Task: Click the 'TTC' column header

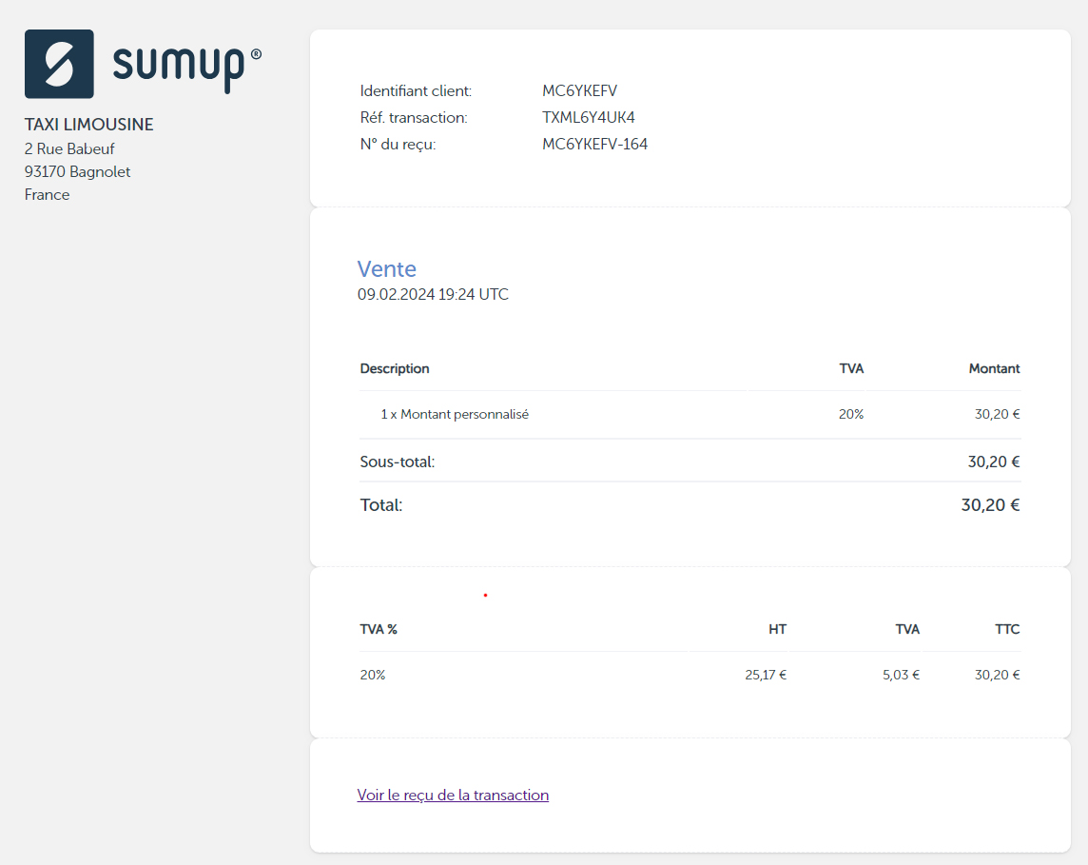Action: pos(1007,629)
